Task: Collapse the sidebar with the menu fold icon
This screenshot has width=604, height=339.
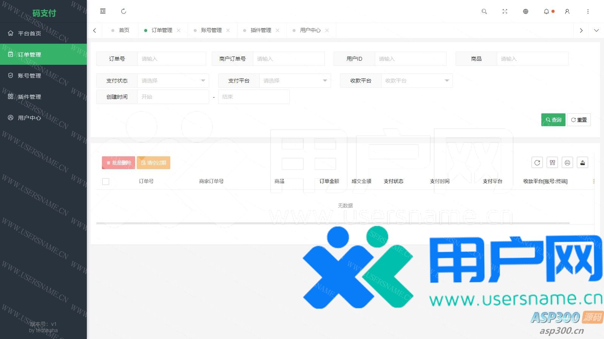Action: tap(103, 11)
